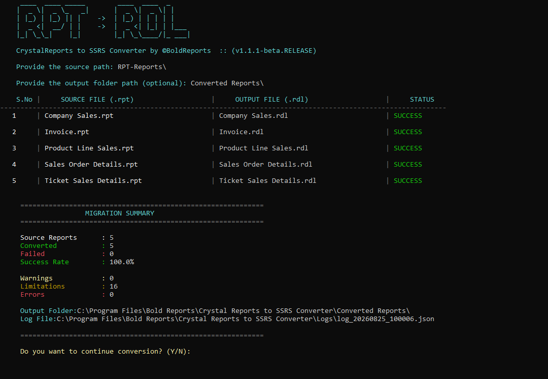This screenshot has height=379, width=548.
Task: Click the 'RPT-Reports\' source path value
Action: pos(142,67)
